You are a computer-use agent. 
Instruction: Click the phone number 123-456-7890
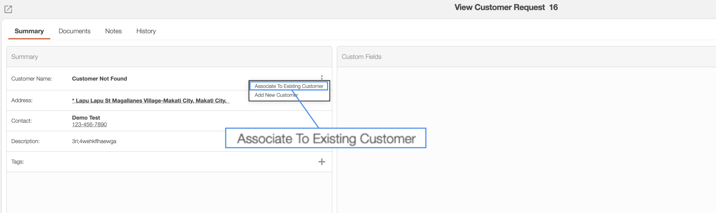pos(89,125)
